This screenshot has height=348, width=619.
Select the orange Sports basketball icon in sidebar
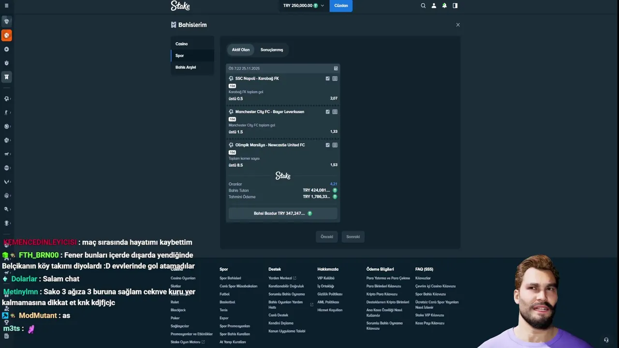pyautogui.click(x=6, y=35)
